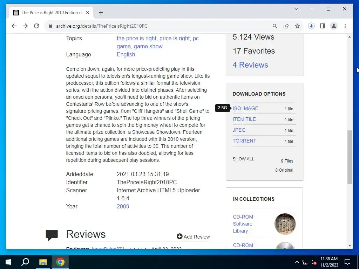
Task: Click Add Review button
Action: (193, 237)
